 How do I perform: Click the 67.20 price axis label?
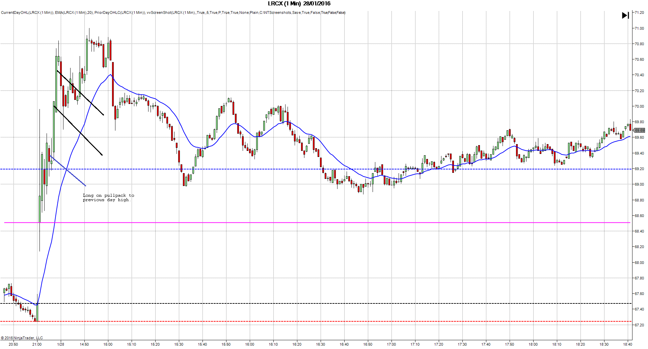pyautogui.click(x=639, y=325)
